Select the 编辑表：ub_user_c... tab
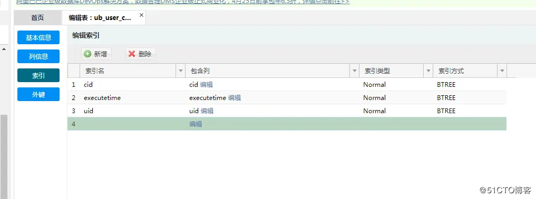Viewport: 536px width, 199px height. [104, 18]
